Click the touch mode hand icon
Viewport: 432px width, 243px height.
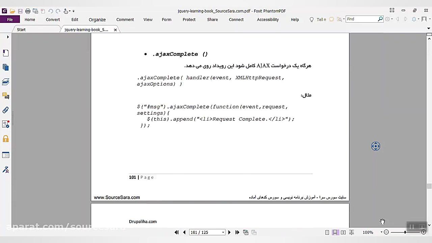click(x=66, y=11)
